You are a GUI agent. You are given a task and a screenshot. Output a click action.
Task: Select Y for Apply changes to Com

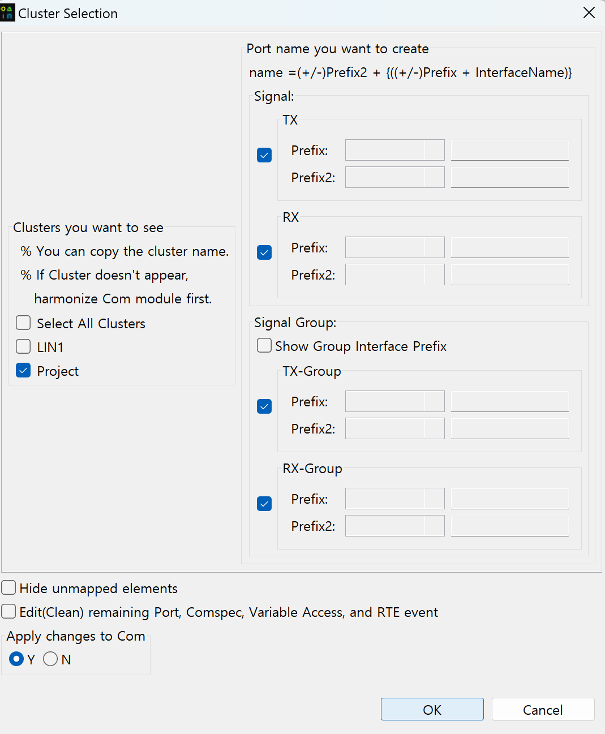(16, 659)
